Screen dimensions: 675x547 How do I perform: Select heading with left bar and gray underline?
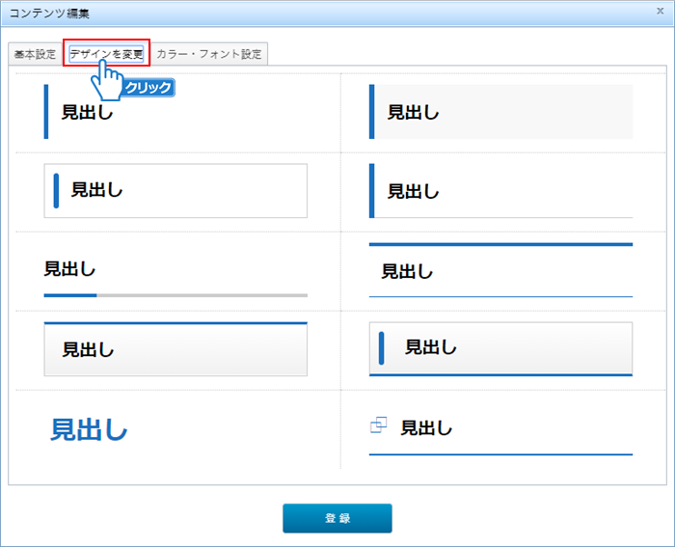click(500, 191)
